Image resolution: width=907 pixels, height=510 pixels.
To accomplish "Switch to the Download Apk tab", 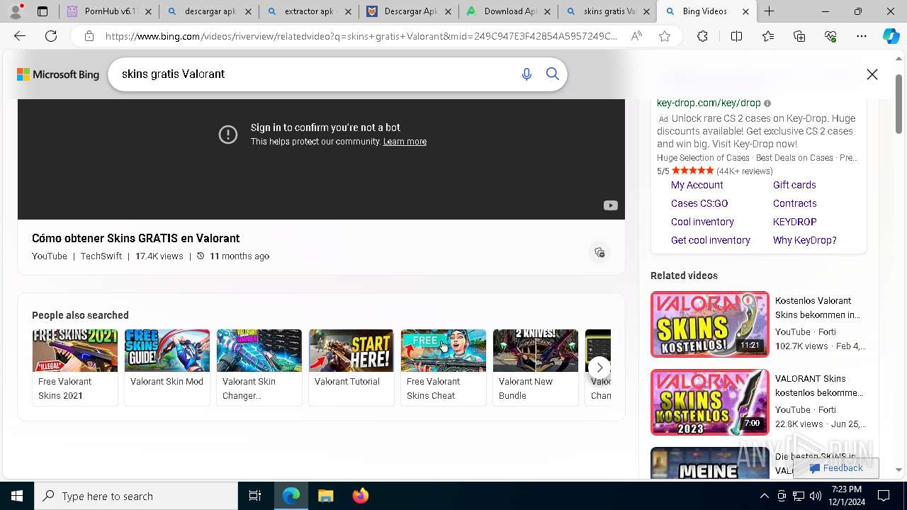I will click(x=508, y=11).
